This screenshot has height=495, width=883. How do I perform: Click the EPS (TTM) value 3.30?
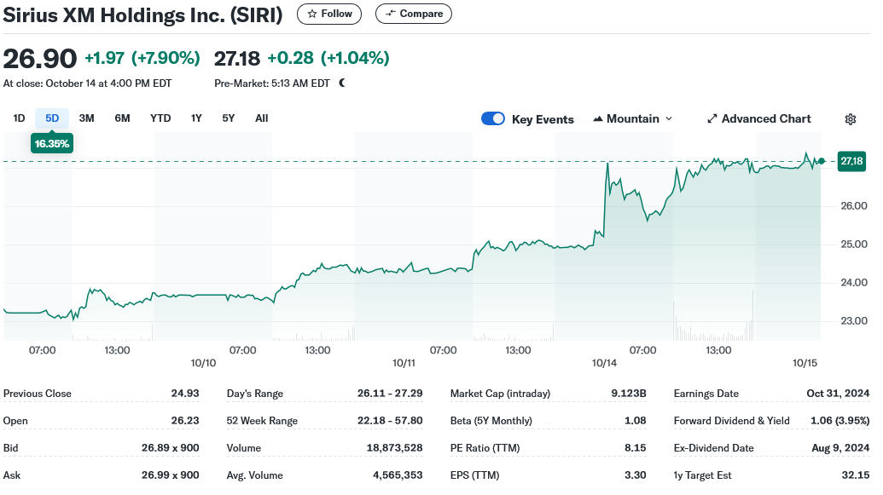tap(636, 475)
